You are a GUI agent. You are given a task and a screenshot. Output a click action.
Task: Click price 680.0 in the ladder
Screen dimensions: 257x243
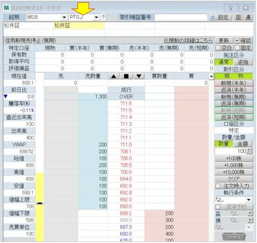point(126,234)
